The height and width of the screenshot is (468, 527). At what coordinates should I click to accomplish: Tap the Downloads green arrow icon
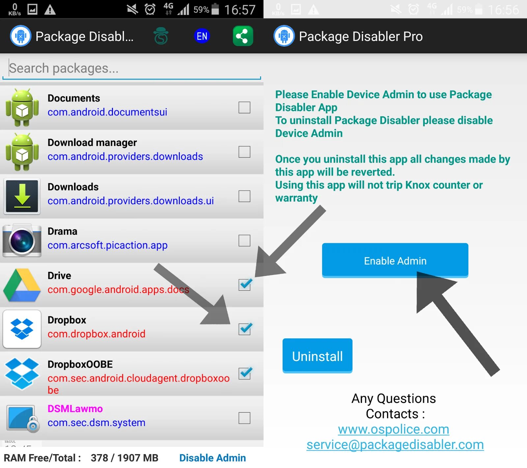click(22, 196)
